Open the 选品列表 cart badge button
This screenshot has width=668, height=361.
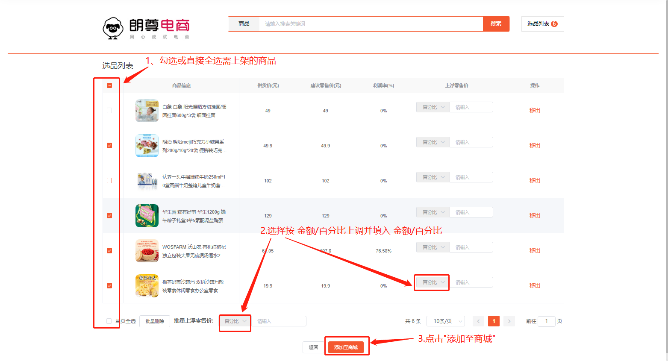542,24
